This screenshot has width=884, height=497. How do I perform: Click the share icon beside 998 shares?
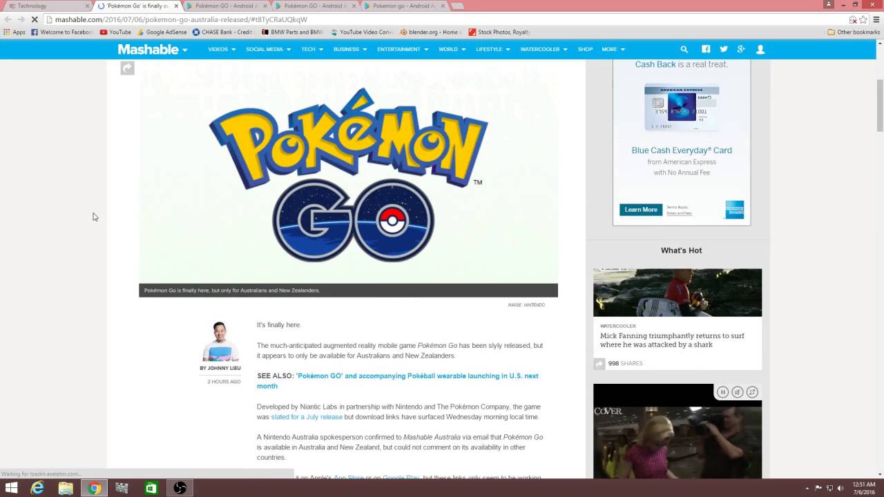click(599, 364)
